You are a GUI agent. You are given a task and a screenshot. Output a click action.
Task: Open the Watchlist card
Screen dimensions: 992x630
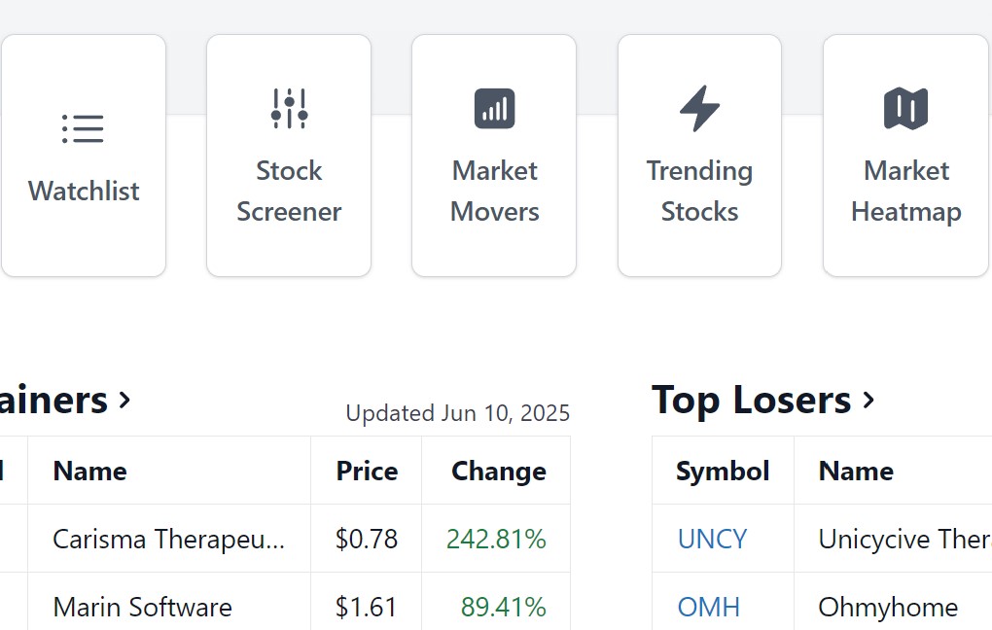[x=83, y=155]
